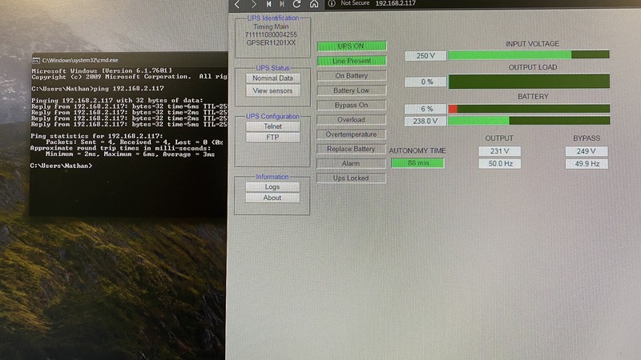
Task: Click the UPS ON status indicator
Action: (x=352, y=46)
